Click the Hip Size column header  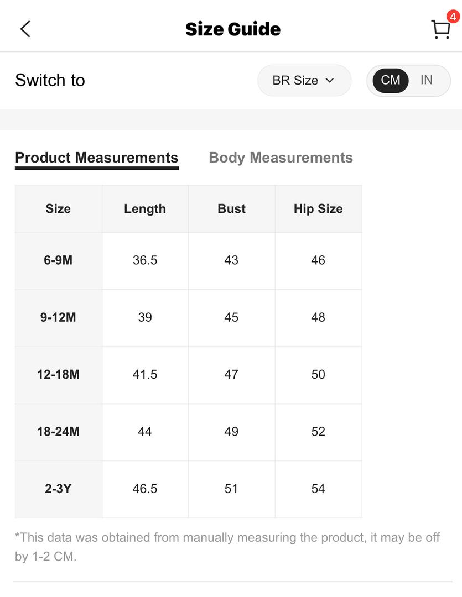click(318, 208)
